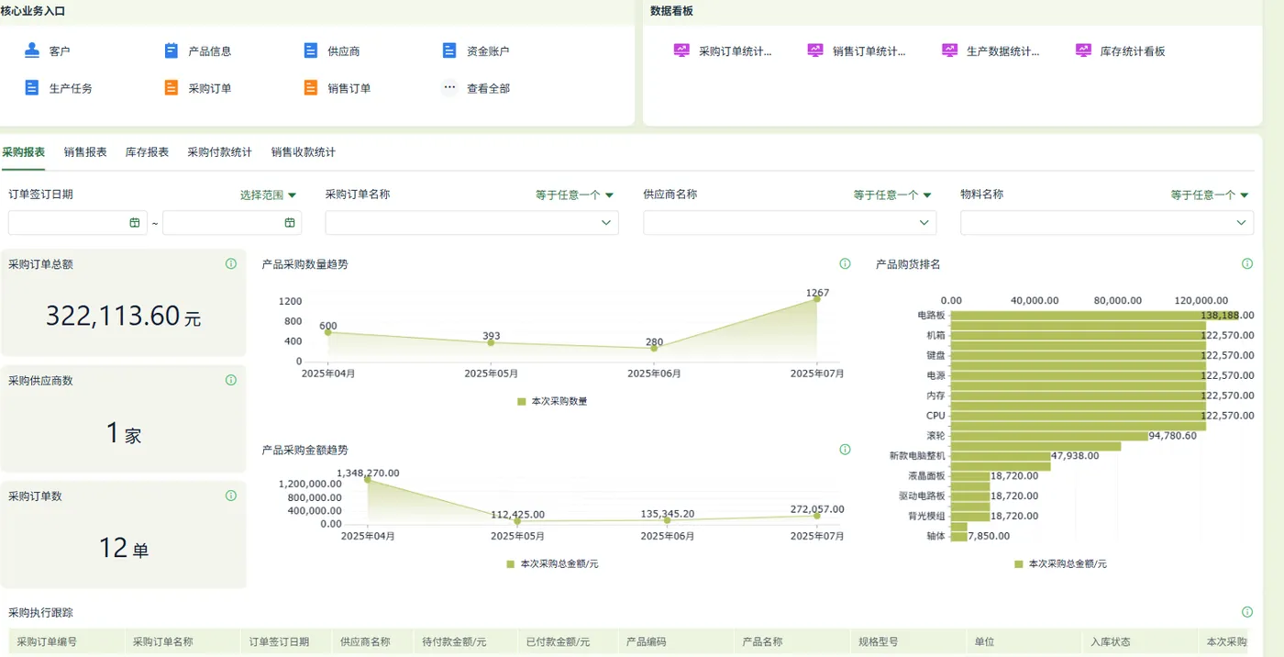
Task: Open 等于任意一个 operator for 物料名称
Action: point(1210,195)
